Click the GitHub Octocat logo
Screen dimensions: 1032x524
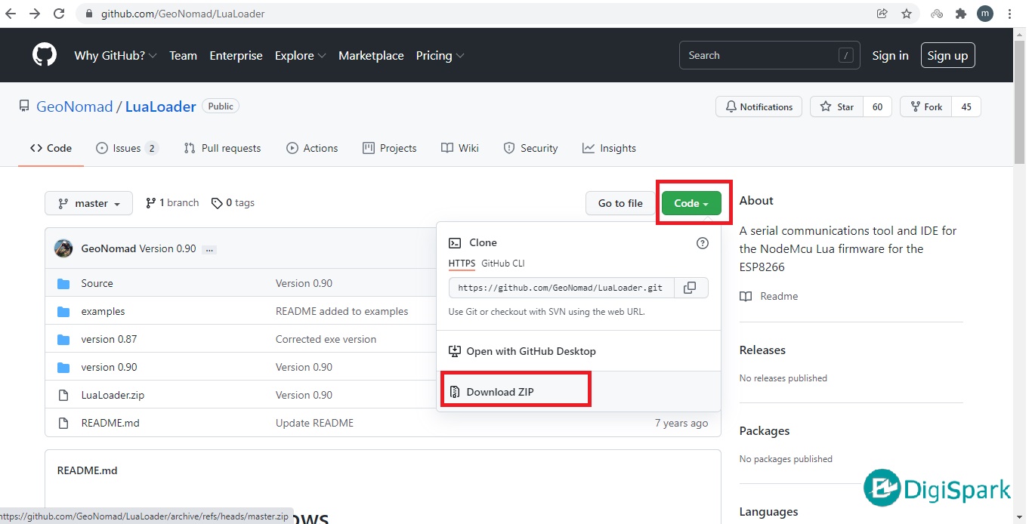45,55
